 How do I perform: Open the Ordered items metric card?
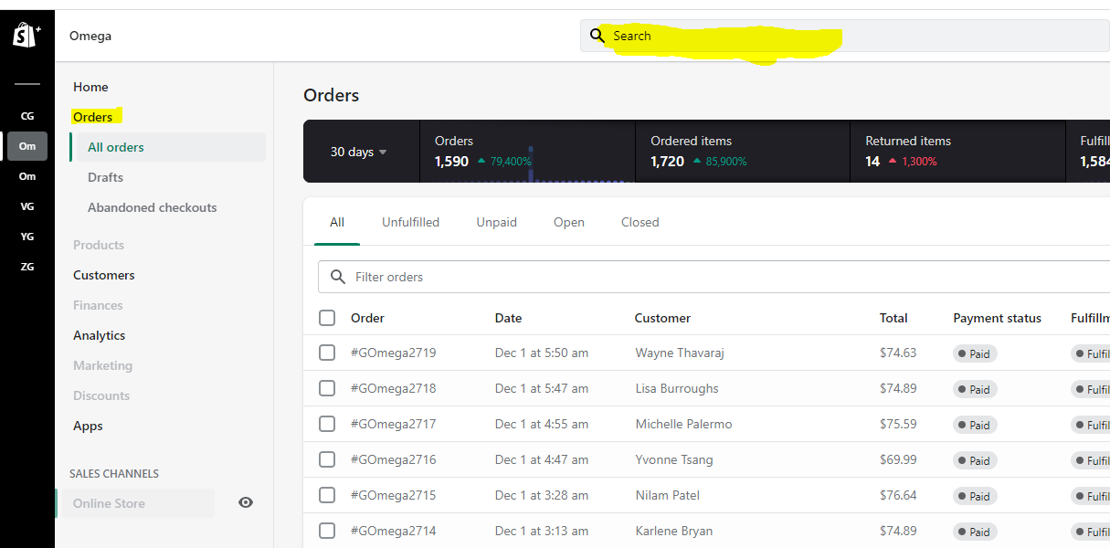(x=742, y=151)
